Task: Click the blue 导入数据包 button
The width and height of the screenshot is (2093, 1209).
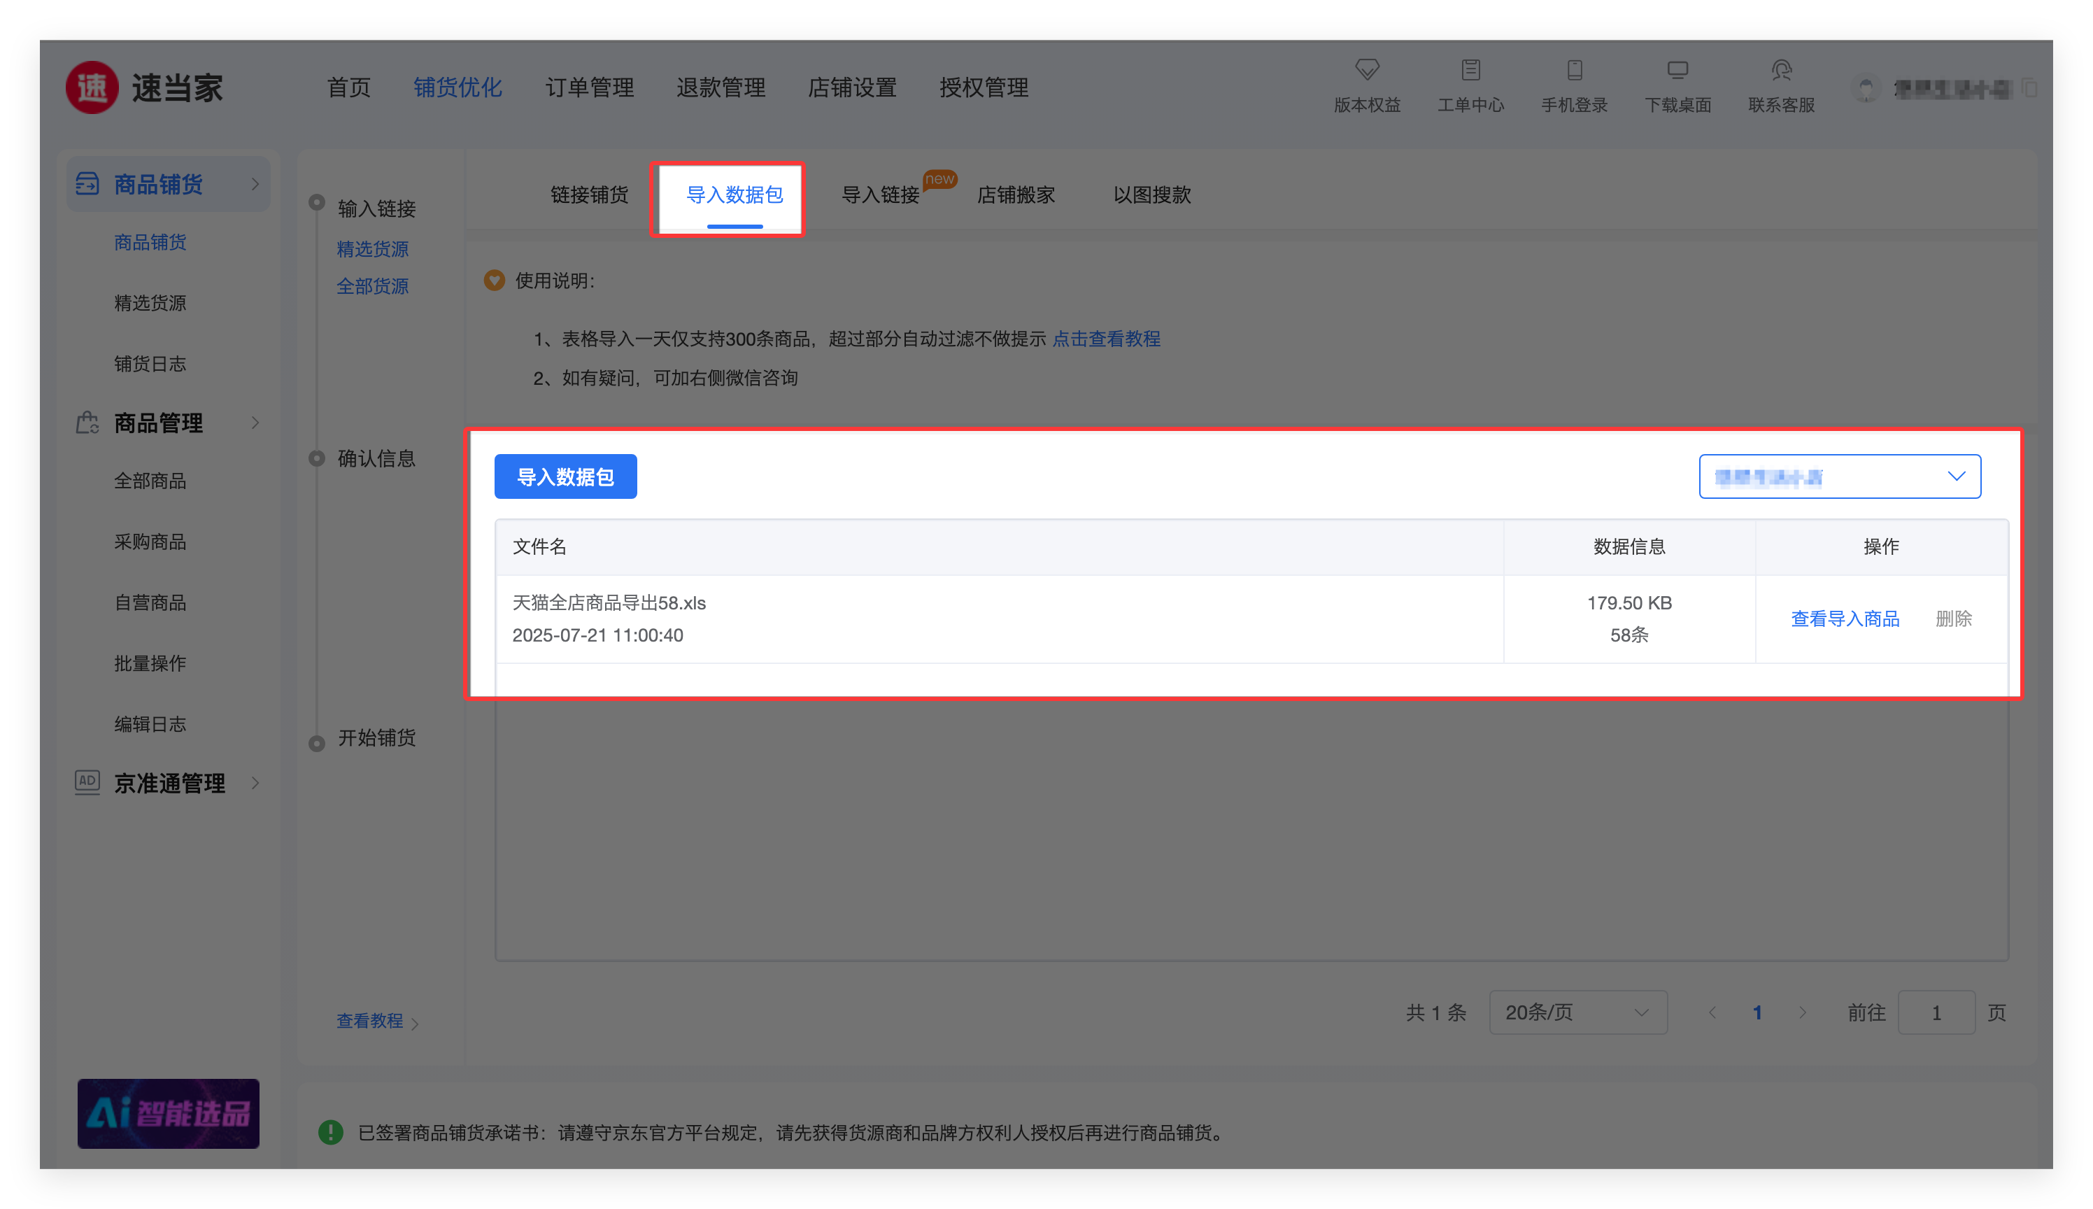Action: pyautogui.click(x=565, y=476)
